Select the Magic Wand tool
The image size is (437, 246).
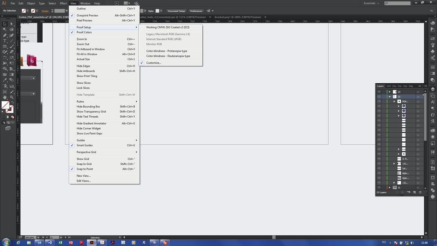[5, 29]
